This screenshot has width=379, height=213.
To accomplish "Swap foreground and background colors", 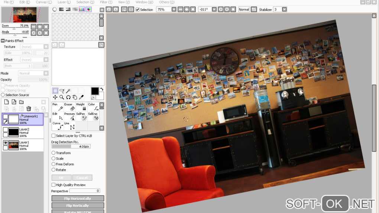I will [x=102, y=89].
